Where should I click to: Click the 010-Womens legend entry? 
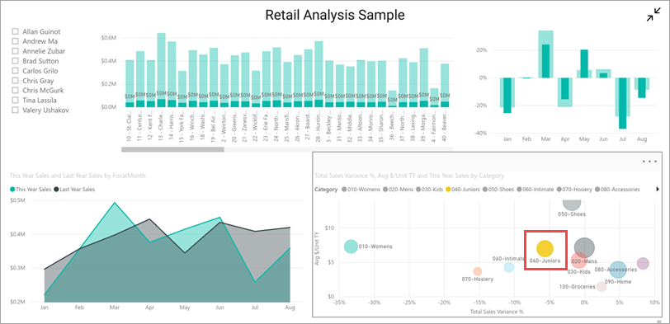[x=361, y=189]
